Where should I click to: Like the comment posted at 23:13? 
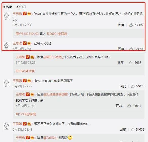pyautogui.click(x=133, y=129)
